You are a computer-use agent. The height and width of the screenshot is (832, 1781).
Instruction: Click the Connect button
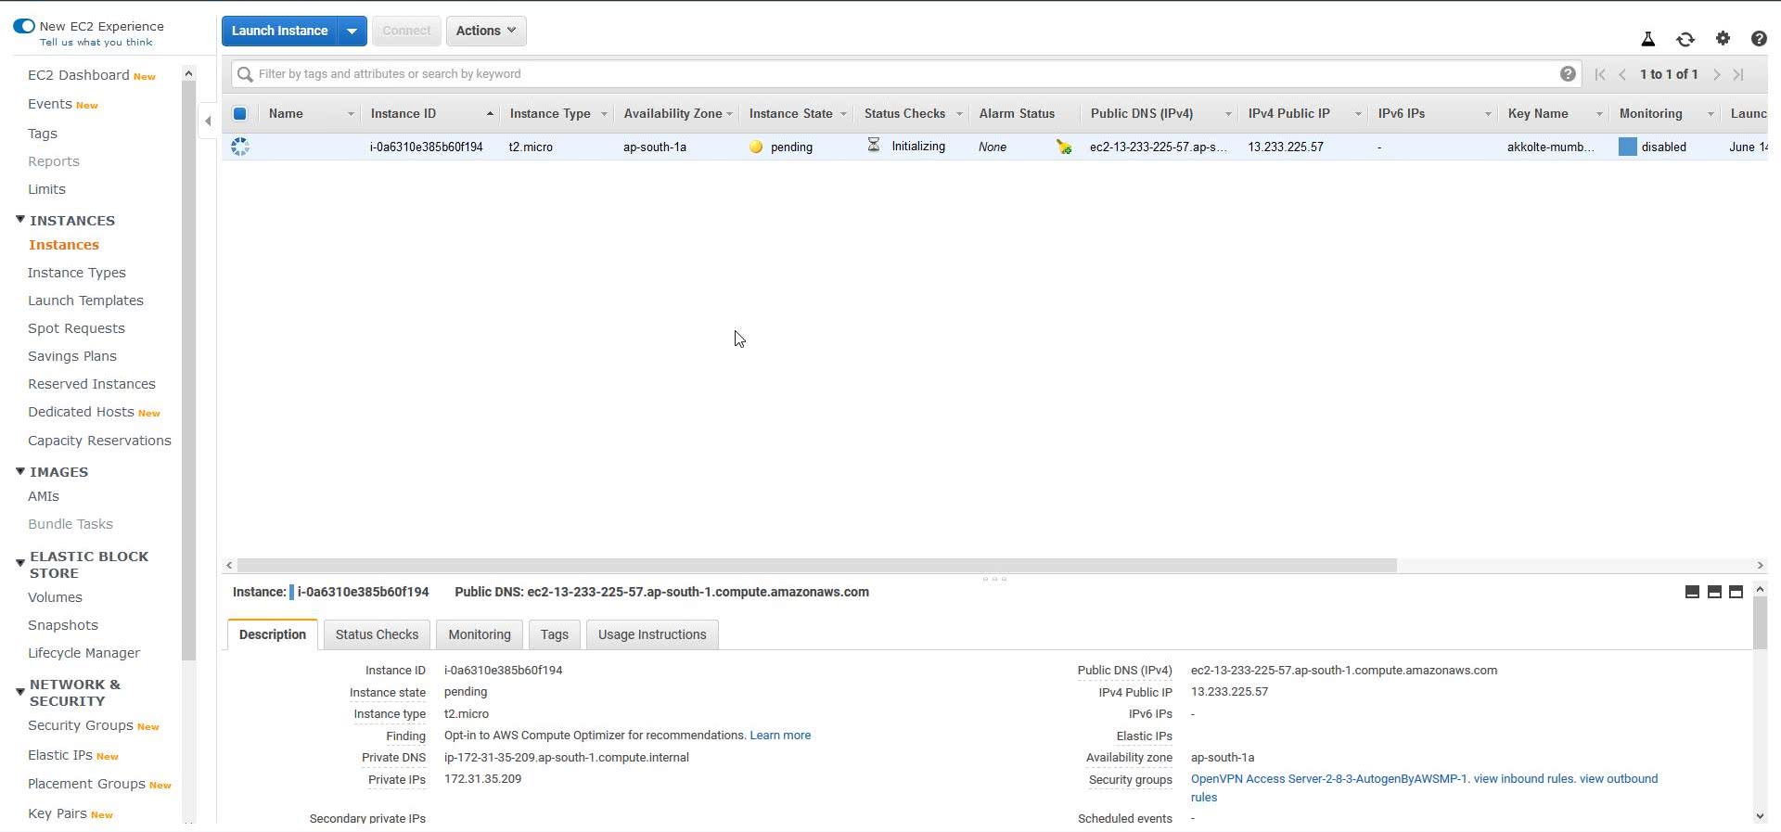tap(406, 31)
